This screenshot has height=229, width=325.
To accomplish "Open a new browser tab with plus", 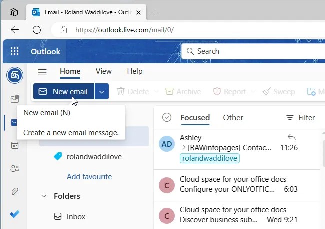I will click(x=155, y=12).
